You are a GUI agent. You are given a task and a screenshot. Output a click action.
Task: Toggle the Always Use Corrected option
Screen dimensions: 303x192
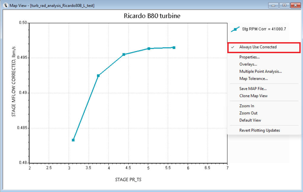coord(258,47)
